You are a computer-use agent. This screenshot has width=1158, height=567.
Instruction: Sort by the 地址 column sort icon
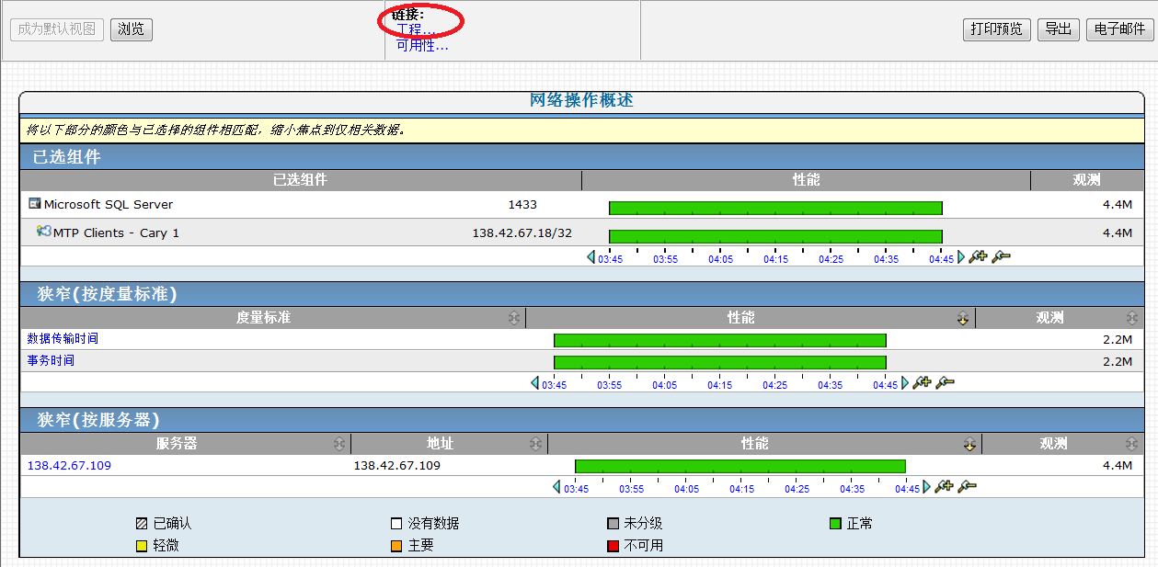coord(535,444)
